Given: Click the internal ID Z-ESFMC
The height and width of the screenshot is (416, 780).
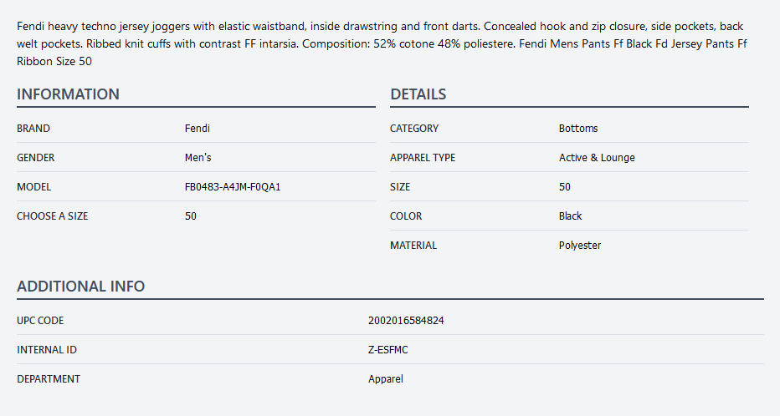Looking at the screenshot, I should (x=388, y=350).
